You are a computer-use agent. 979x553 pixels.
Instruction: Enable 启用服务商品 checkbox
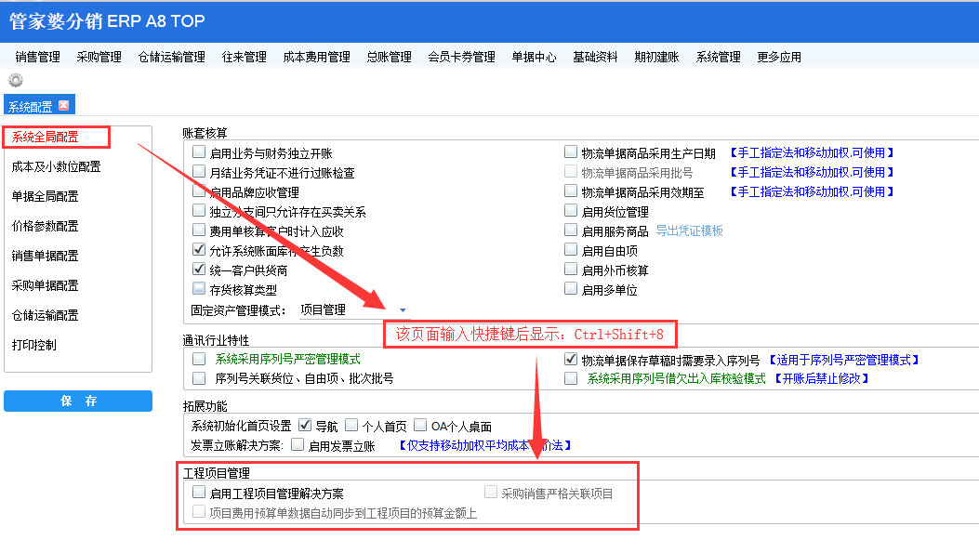click(571, 230)
